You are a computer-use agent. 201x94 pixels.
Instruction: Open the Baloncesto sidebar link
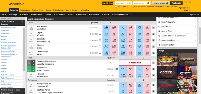point(5,30)
